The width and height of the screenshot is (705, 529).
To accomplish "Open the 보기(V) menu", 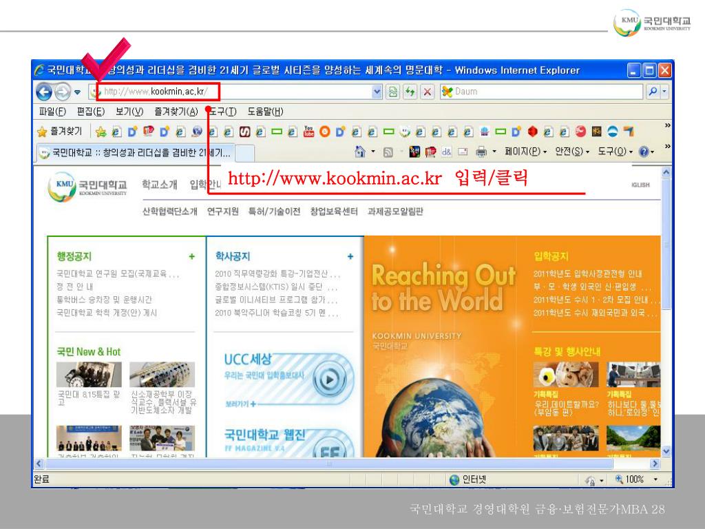I will point(129,112).
